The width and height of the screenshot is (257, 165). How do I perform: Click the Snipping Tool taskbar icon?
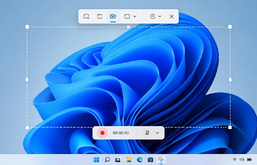161,159
